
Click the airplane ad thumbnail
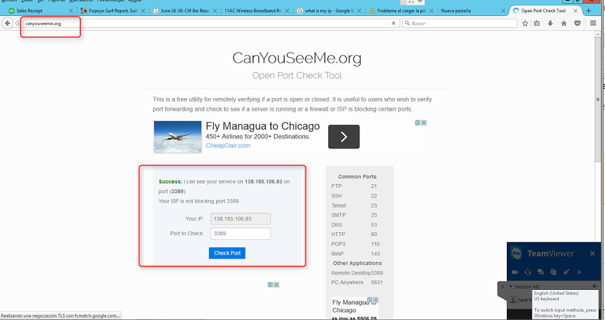click(x=178, y=137)
